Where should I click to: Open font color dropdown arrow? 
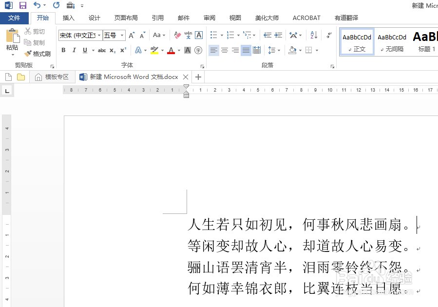pos(179,51)
